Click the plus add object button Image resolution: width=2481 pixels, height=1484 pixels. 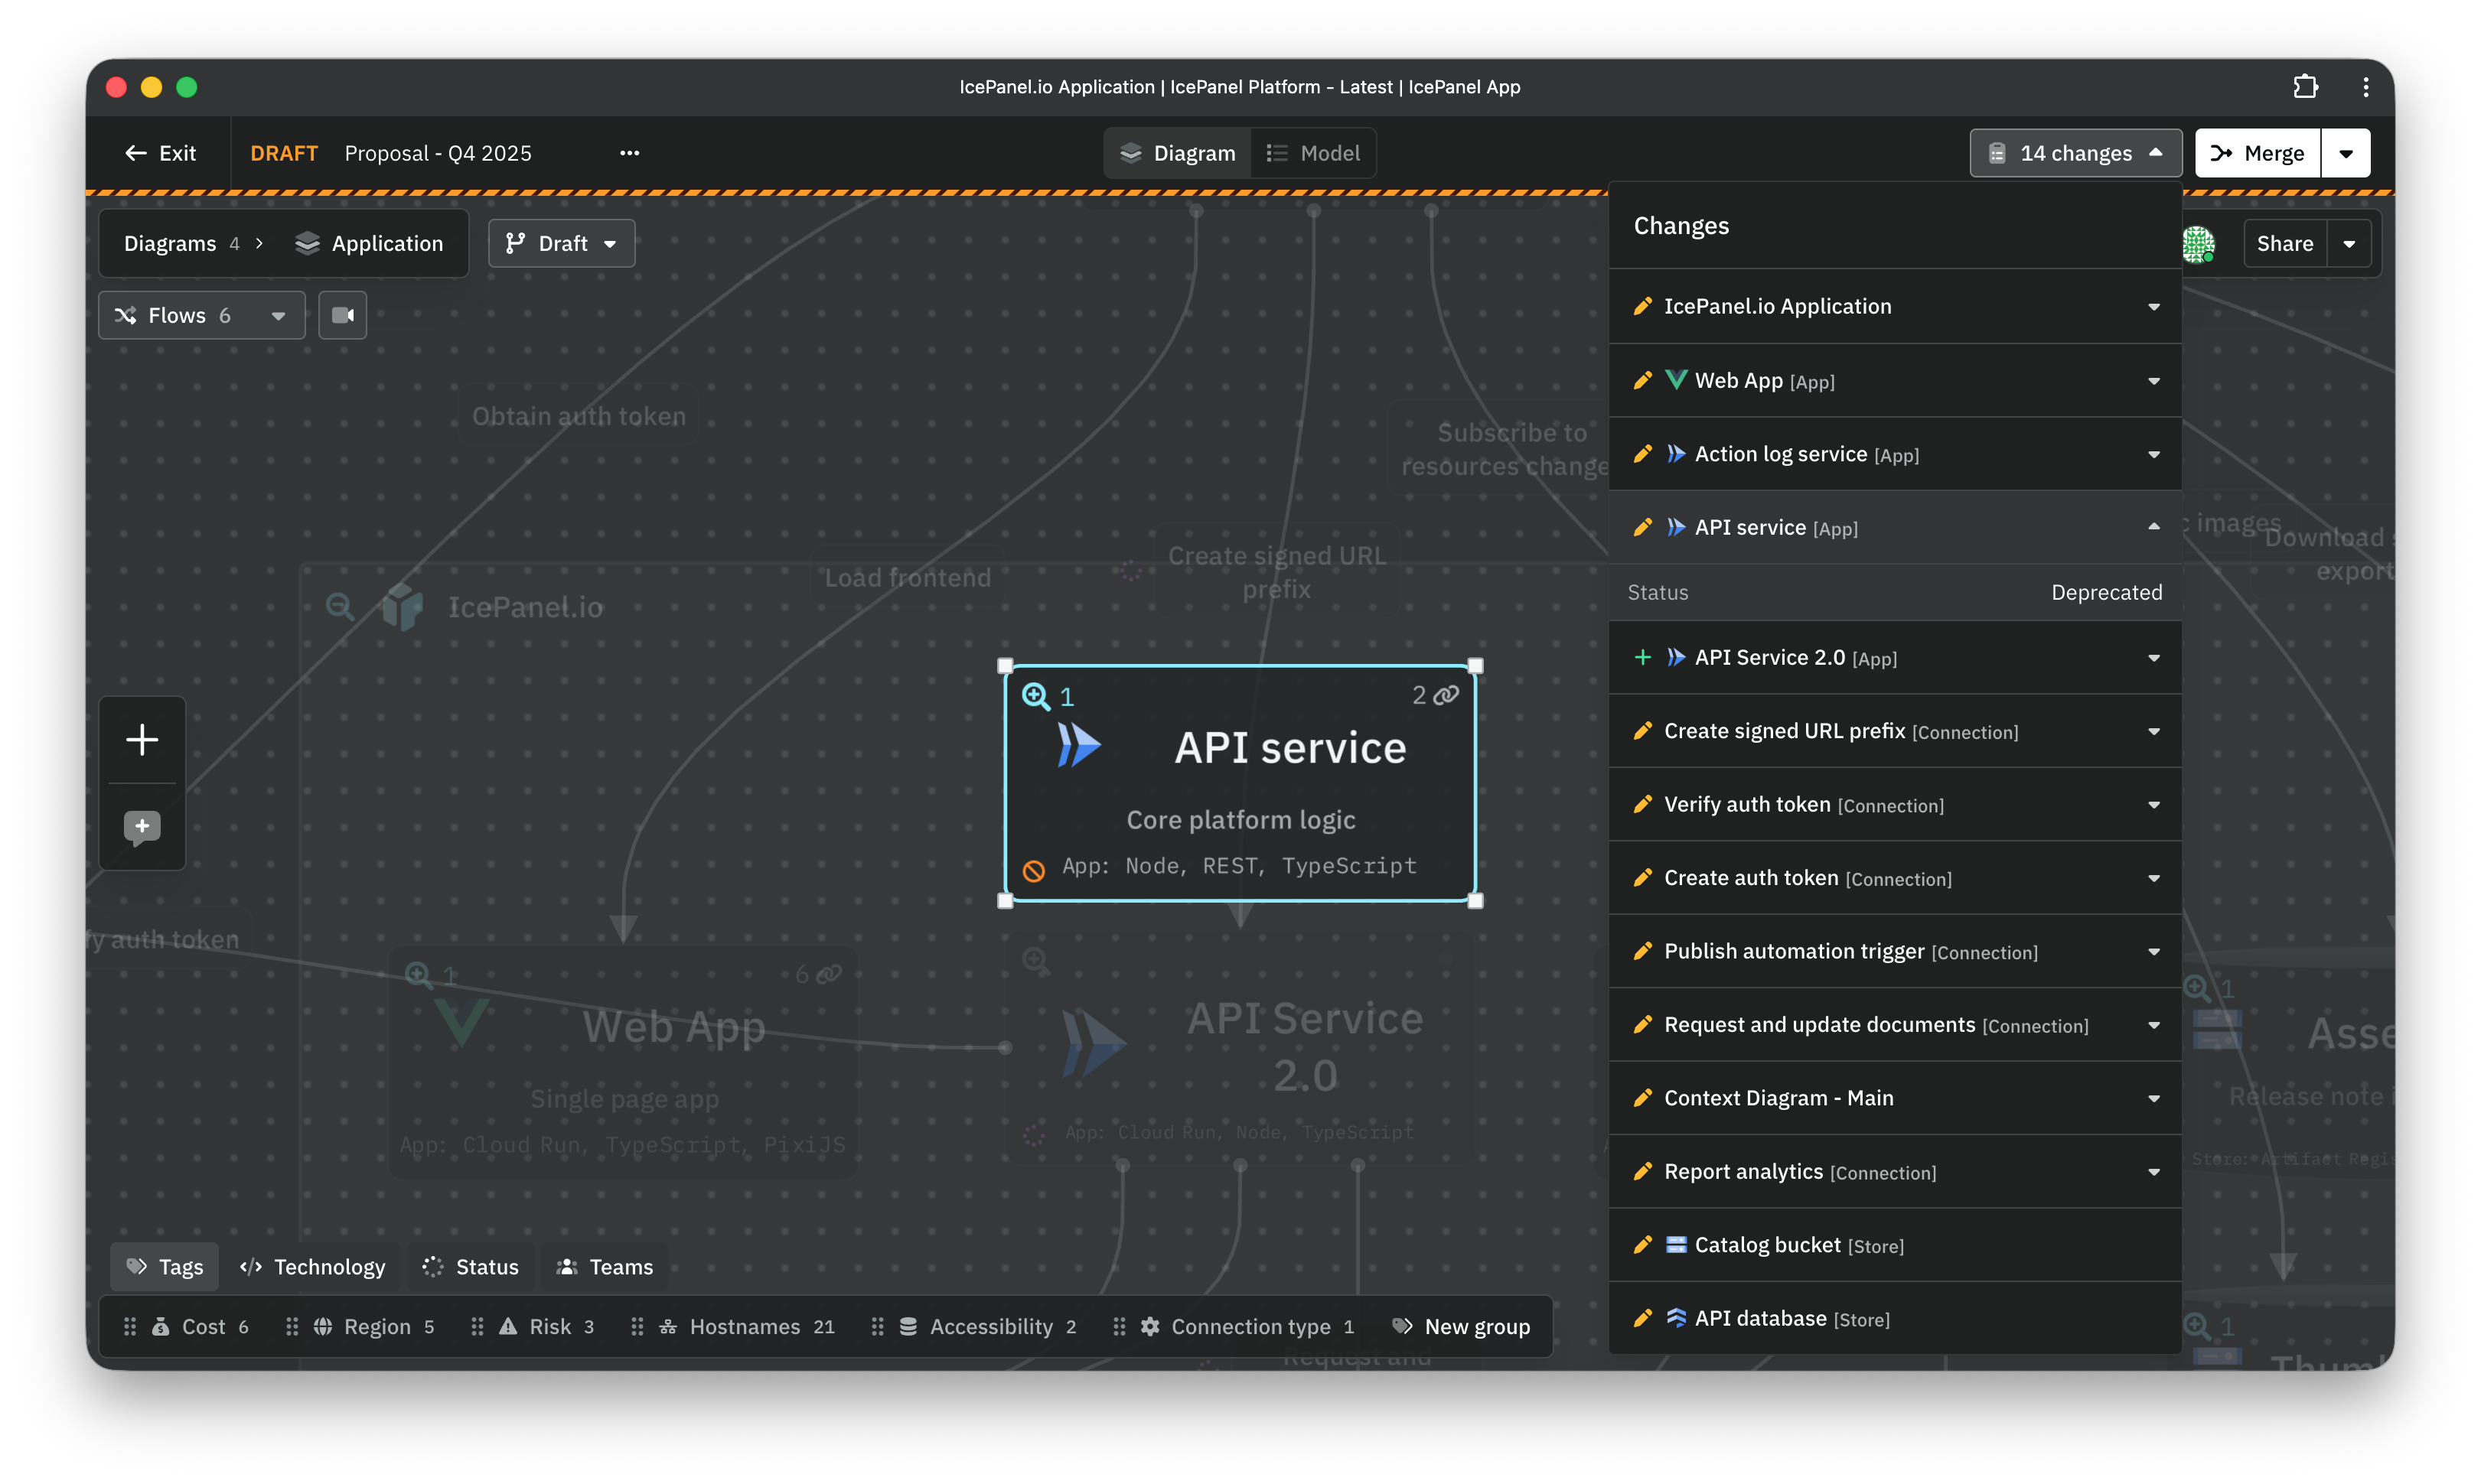(142, 740)
